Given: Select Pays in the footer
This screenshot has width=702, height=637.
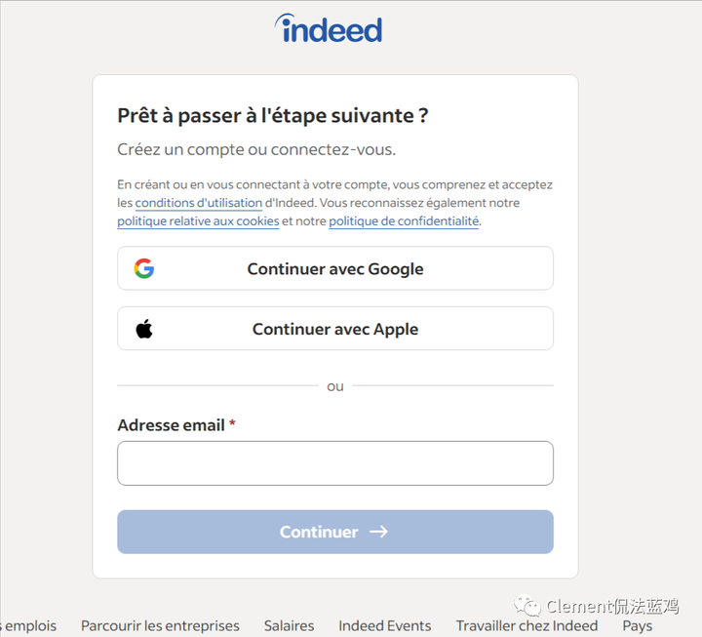Looking at the screenshot, I should pos(638,625).
